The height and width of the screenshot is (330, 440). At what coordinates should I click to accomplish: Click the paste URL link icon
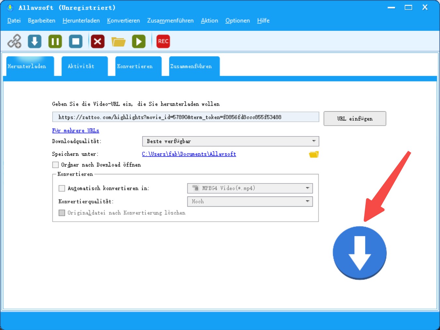(x=14, y=41)
